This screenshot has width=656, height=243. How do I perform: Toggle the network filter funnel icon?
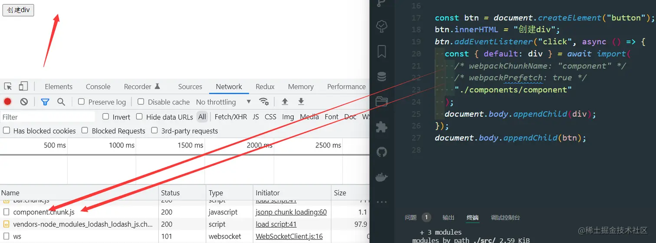pos(45,102)
